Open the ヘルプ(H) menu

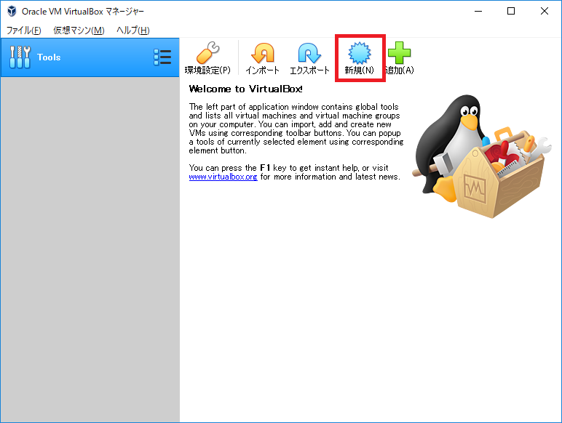click(x=133, y=31)
